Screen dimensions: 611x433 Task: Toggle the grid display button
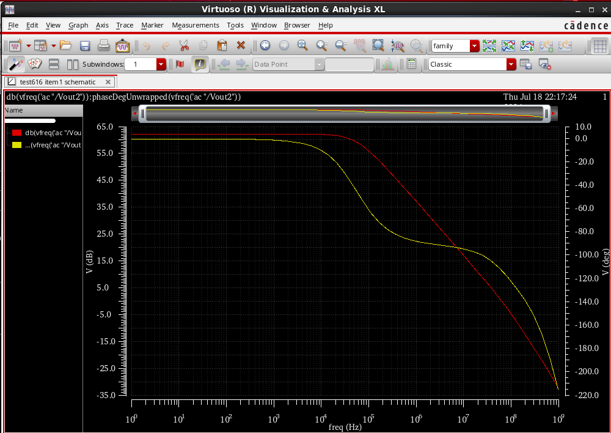pyautogui.click(x=600, y=46)
